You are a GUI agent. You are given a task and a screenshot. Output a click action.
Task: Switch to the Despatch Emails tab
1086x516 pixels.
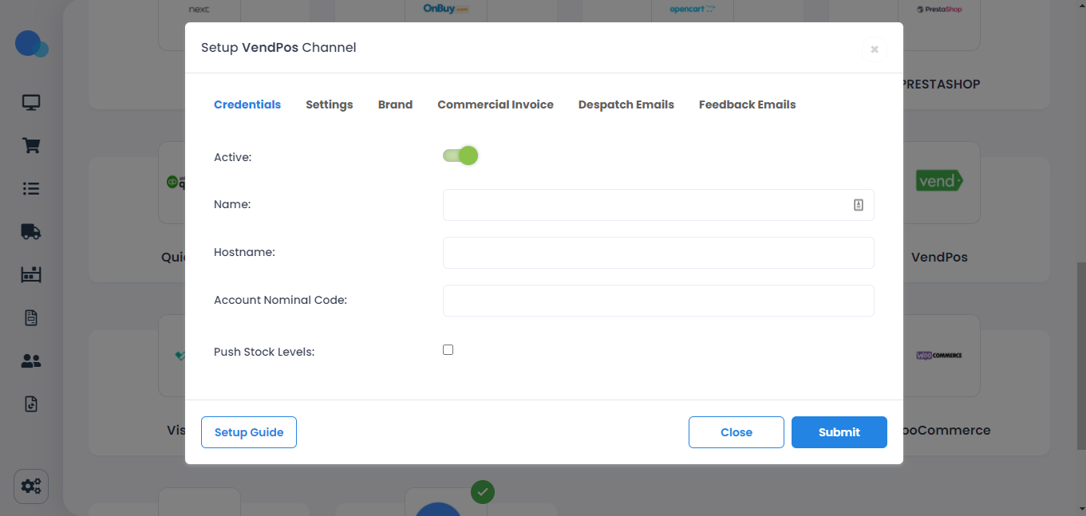click(x=626, y=104)
